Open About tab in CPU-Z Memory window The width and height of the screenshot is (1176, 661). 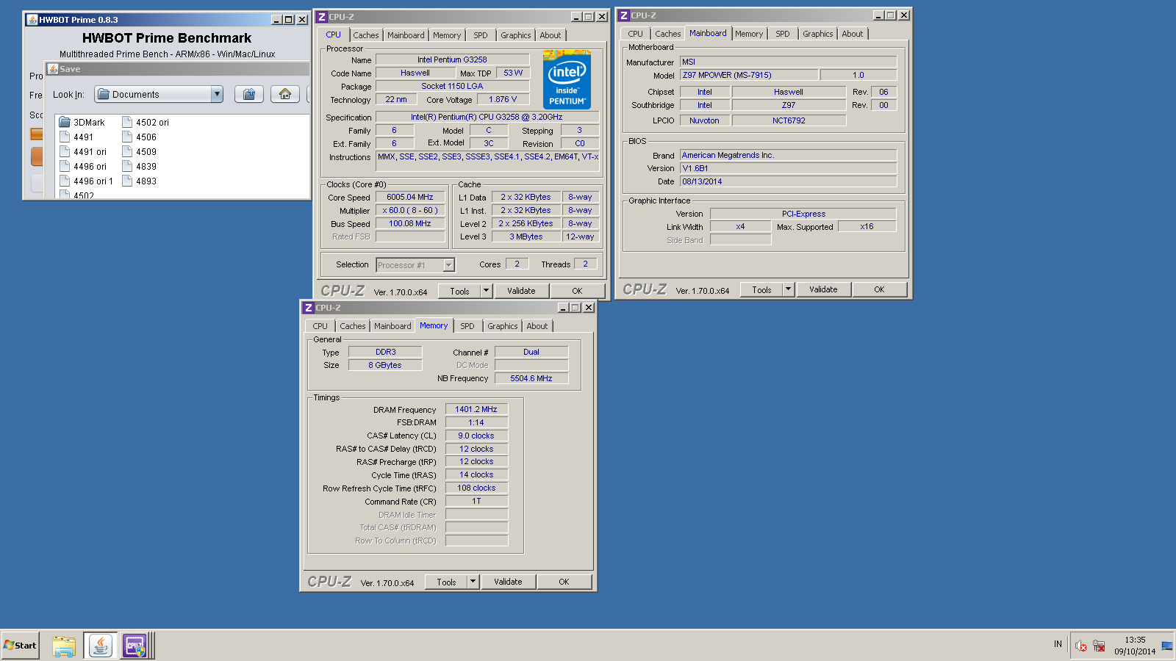tap(537, 326)
